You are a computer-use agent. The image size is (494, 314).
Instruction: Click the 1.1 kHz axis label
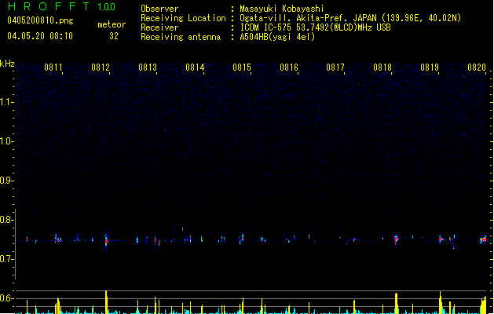[x=6, y=102]
